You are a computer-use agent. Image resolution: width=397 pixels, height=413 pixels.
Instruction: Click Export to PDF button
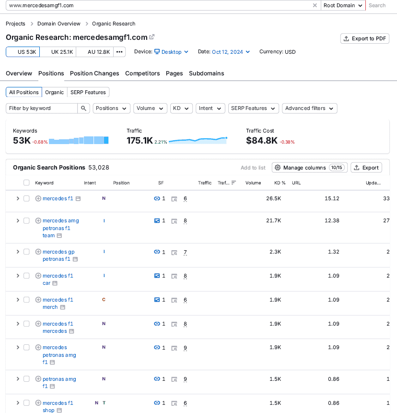365,38
